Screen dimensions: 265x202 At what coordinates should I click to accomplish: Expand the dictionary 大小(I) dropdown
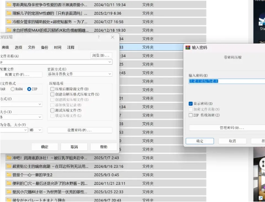pos(40,117)
